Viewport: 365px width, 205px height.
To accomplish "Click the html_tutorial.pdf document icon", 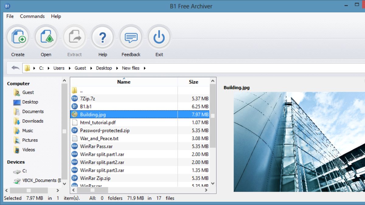I will (x=75, y=122).
